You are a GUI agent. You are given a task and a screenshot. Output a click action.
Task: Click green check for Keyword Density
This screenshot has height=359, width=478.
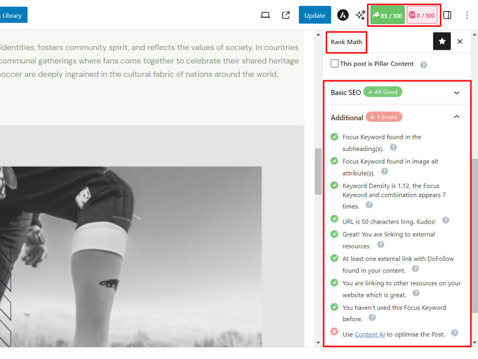[334, 185]
